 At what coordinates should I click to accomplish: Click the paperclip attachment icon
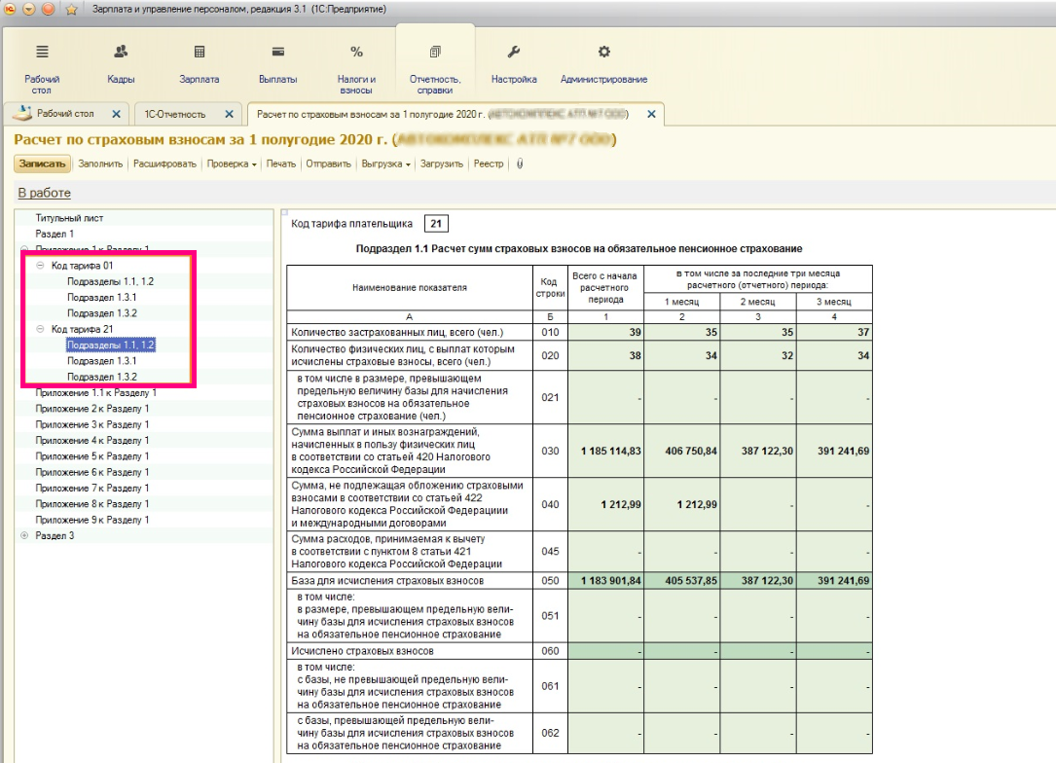[520, 163]
